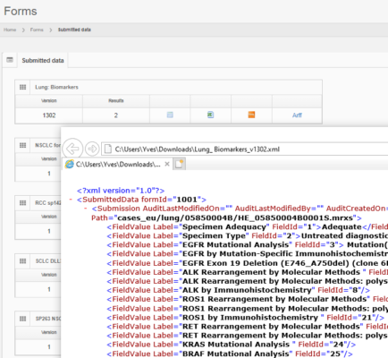Click the browser Forward arrow button
The image size is (388, 358).
(92, 149)
